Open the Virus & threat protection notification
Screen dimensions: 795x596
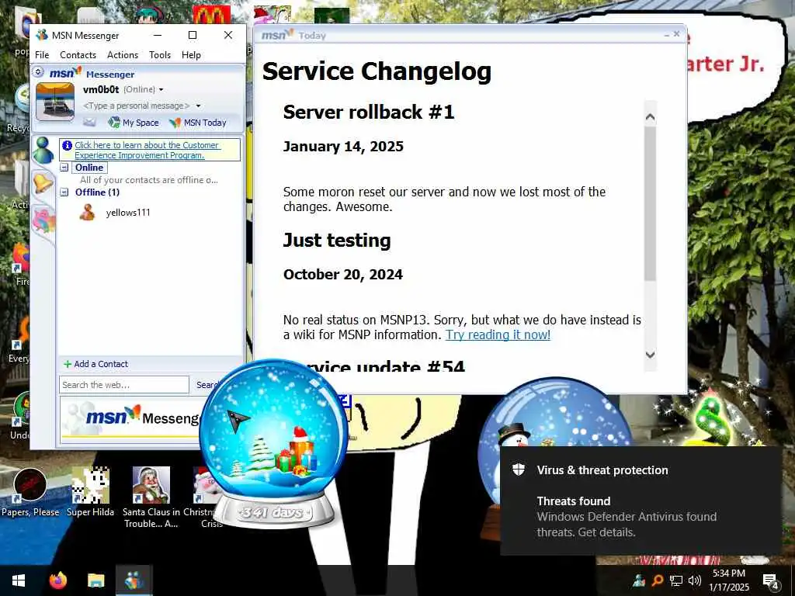pos(641,501)
